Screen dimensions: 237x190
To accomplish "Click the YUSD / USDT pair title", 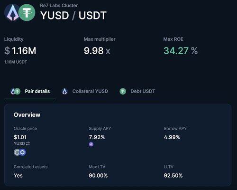I will pyautogui.click(x=73, y=16).
